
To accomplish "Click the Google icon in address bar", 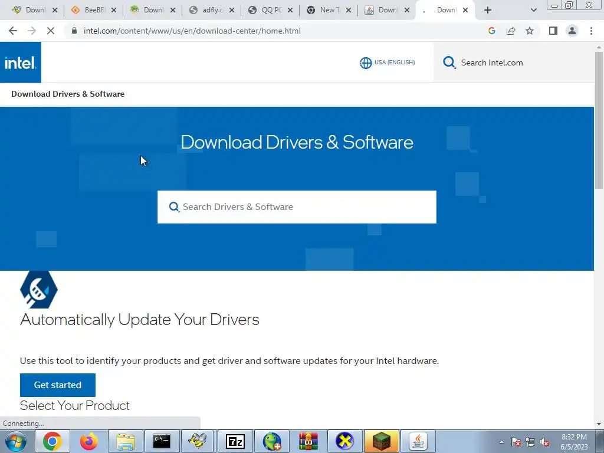I will [x=491, y=31].
